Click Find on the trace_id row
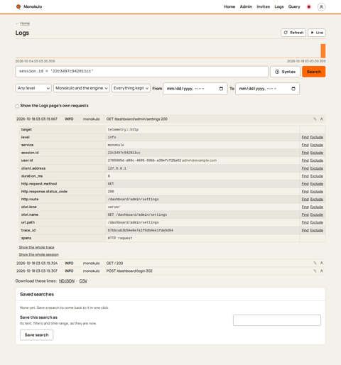This screenshot has height=365, width=341. point(305,230)
